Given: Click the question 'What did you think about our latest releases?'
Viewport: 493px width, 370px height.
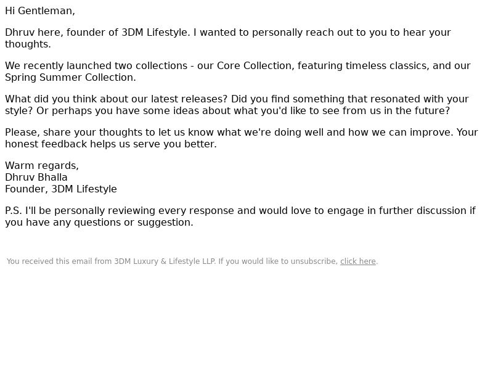Looking at the screenshot, I should pos(116,99).
